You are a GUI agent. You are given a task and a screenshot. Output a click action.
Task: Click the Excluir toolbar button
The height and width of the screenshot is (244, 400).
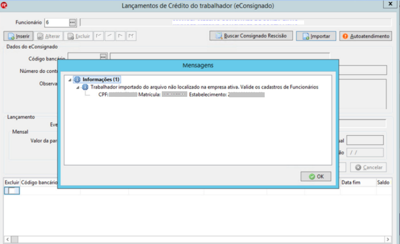click(x=78, y=36)
